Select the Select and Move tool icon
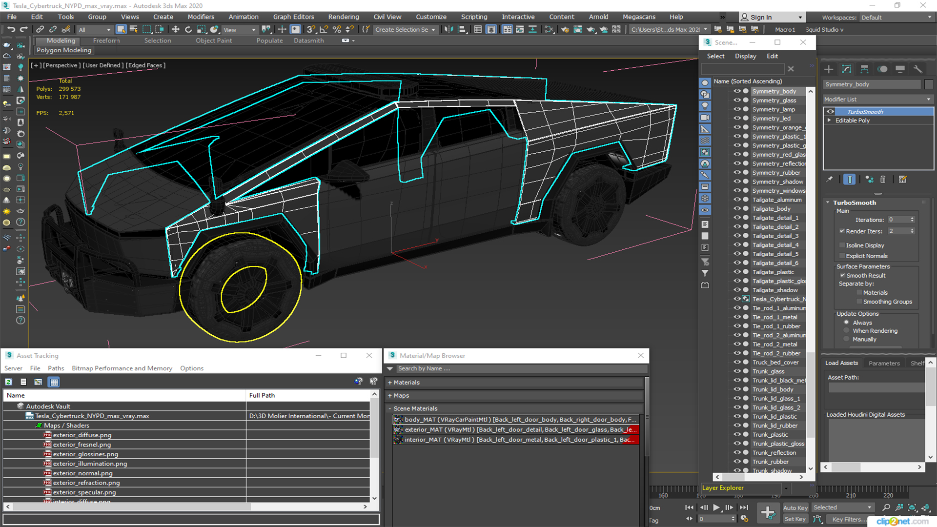Screen dimensions: 937x527 pos(175,30)
